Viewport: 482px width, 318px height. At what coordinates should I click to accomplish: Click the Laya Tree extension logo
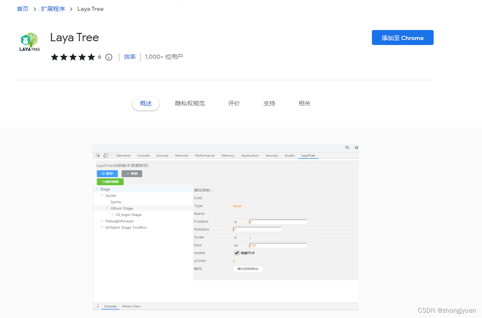[x=29, y=41]
